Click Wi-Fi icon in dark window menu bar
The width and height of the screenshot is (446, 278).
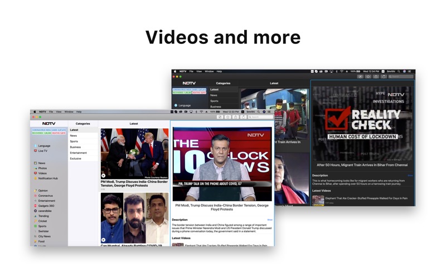pyautogui.click(x=342, y=72)
